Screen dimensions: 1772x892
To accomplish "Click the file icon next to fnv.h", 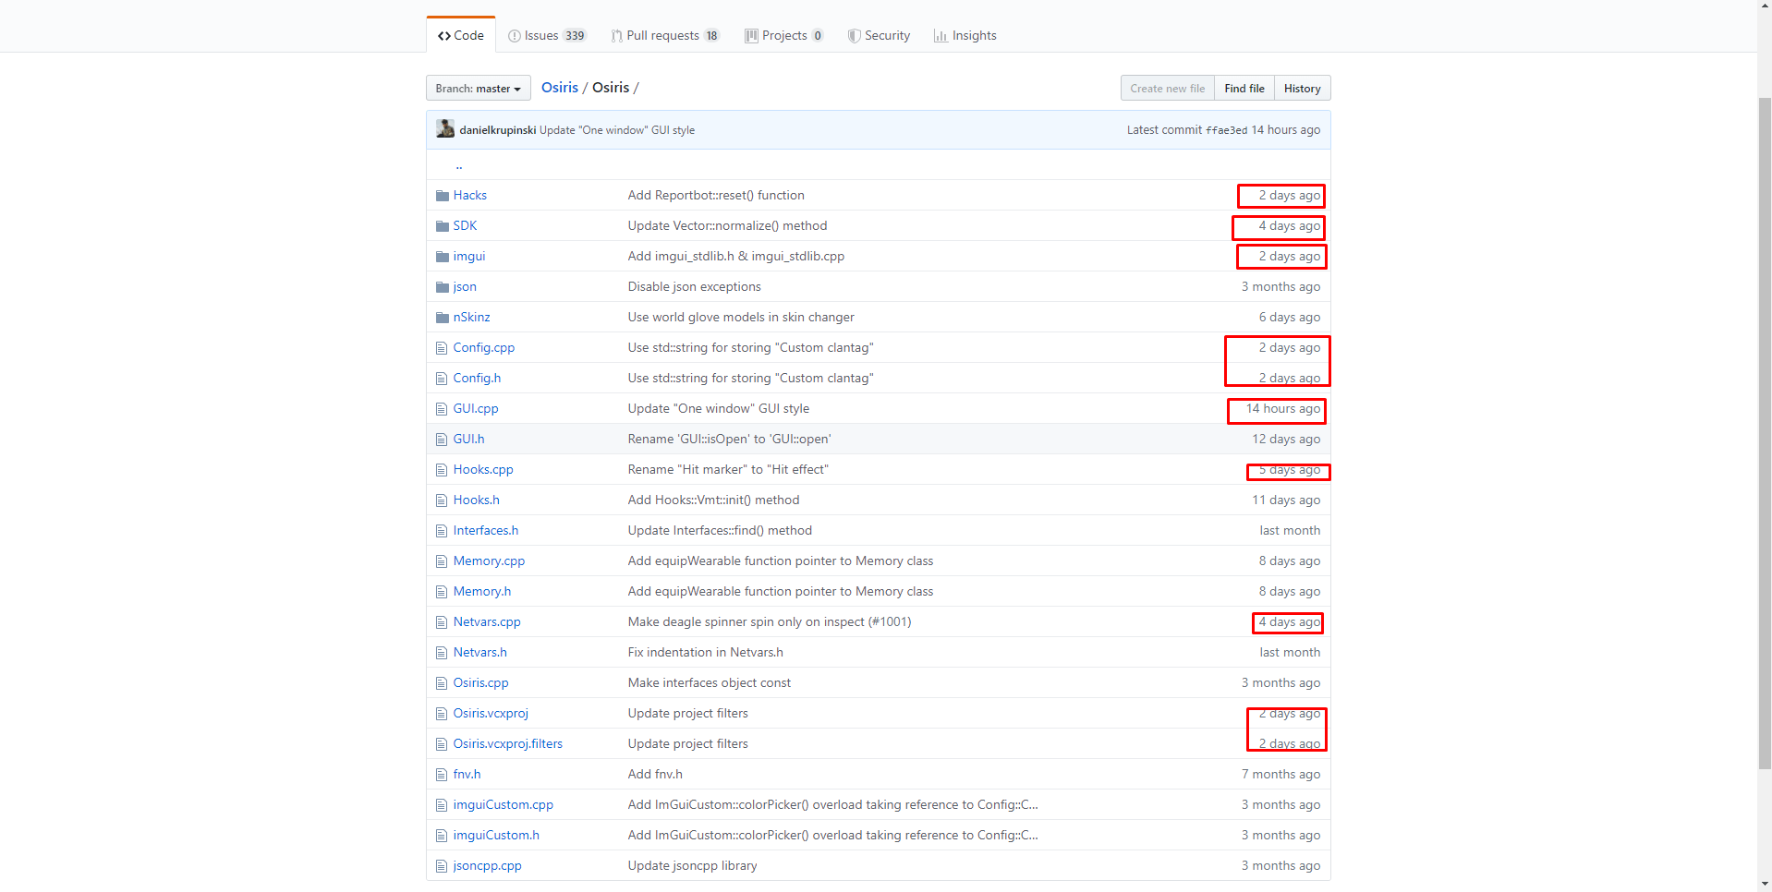I will pos(442,775).
